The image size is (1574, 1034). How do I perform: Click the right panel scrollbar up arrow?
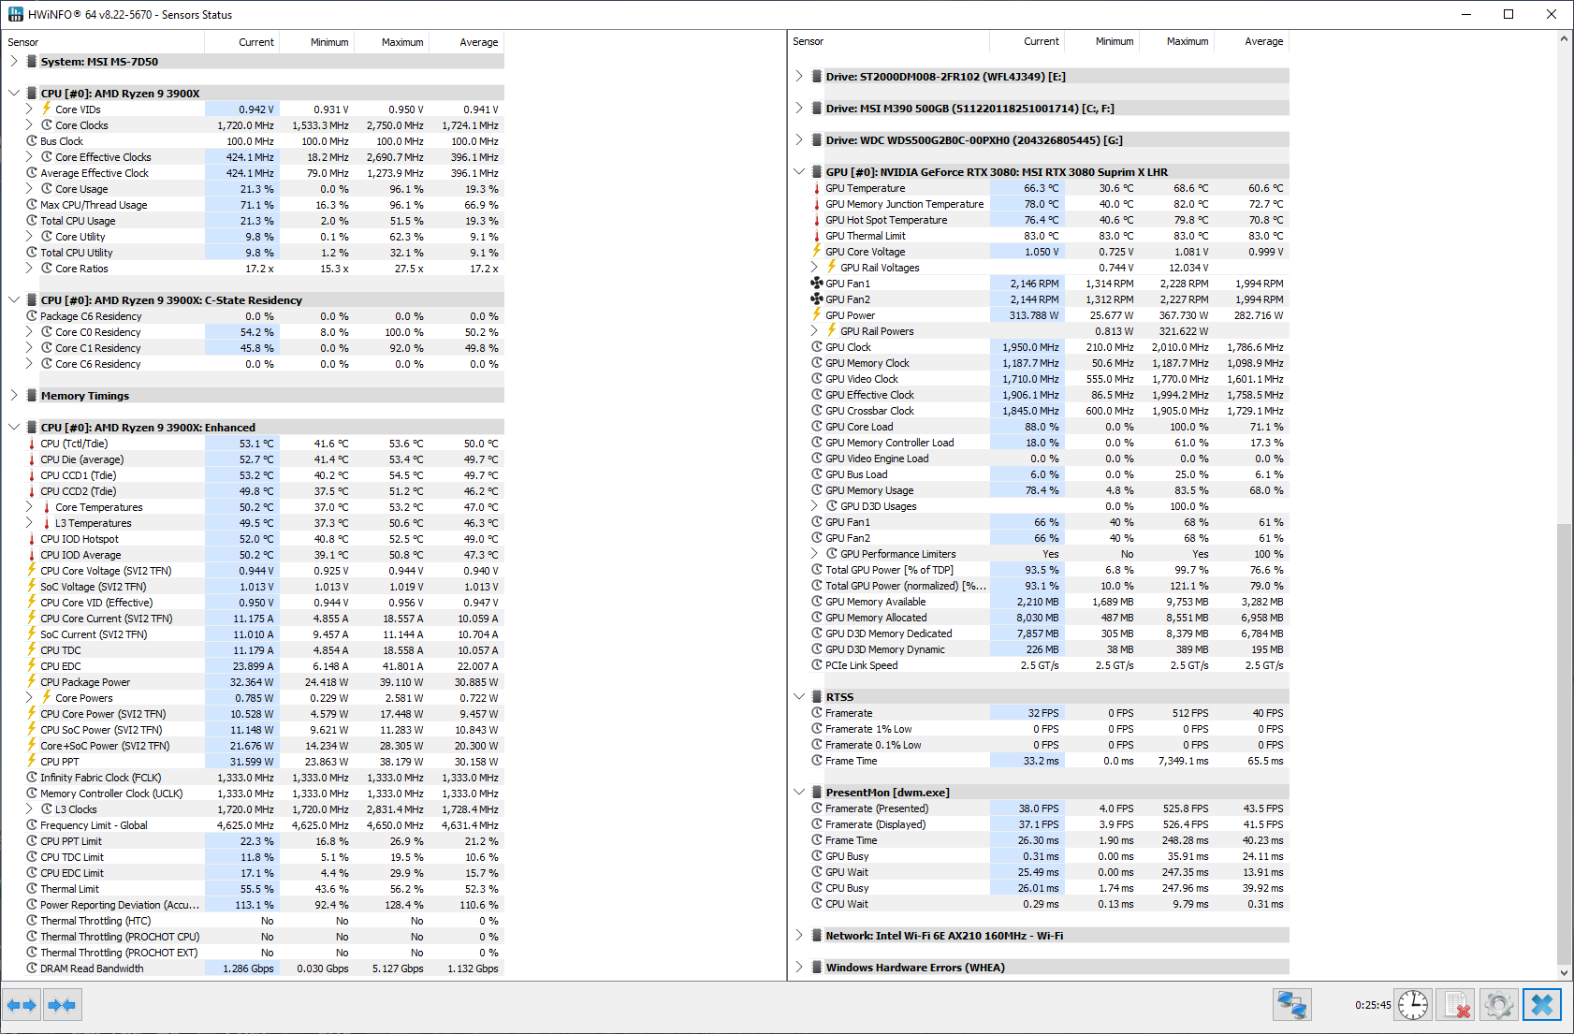pos(1564,38)
